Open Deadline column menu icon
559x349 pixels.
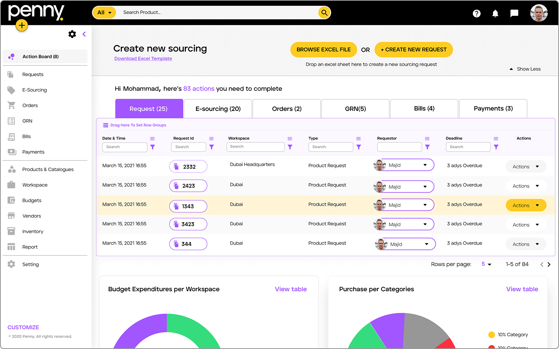click(496, 138)
